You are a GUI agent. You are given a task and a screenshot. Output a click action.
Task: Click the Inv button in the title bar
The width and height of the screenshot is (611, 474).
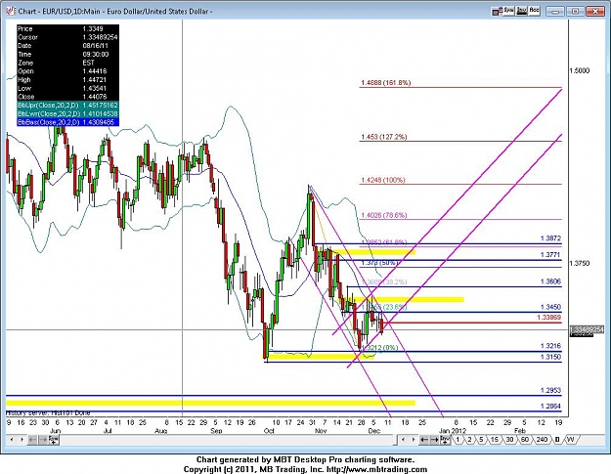point(521,11)
